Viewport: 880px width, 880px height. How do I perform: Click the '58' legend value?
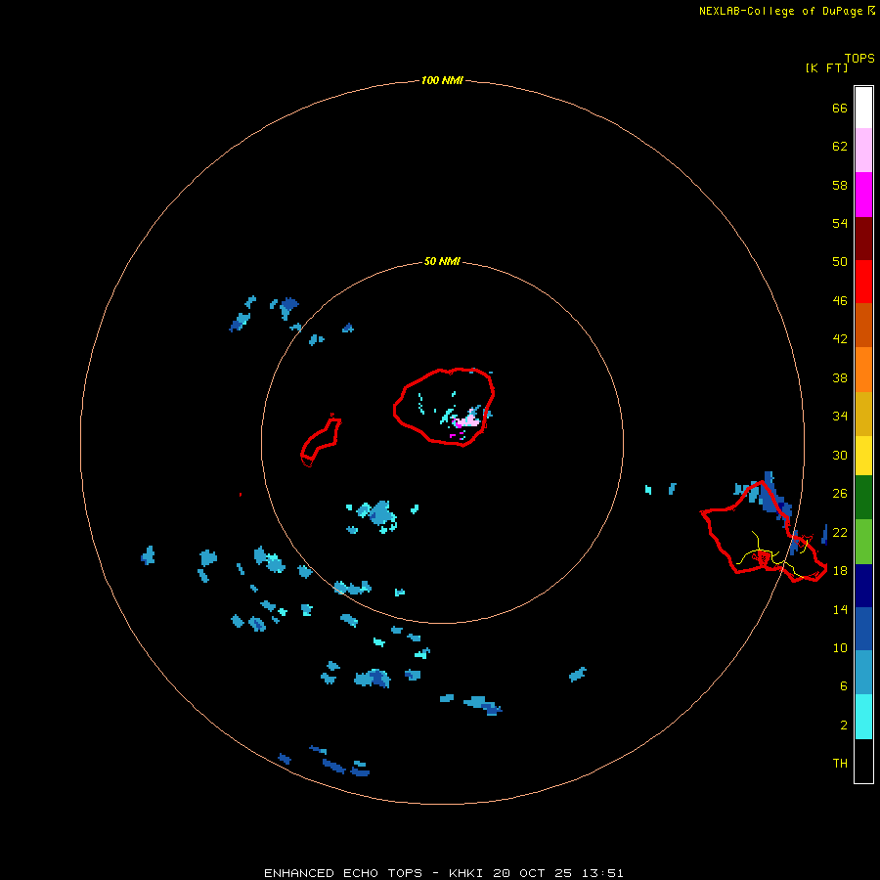click(840, 185)
